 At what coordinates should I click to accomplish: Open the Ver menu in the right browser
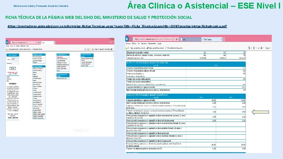[x=139, y=44]
